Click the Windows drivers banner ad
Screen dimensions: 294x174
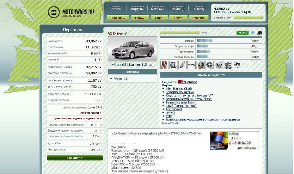pos(234,140)
